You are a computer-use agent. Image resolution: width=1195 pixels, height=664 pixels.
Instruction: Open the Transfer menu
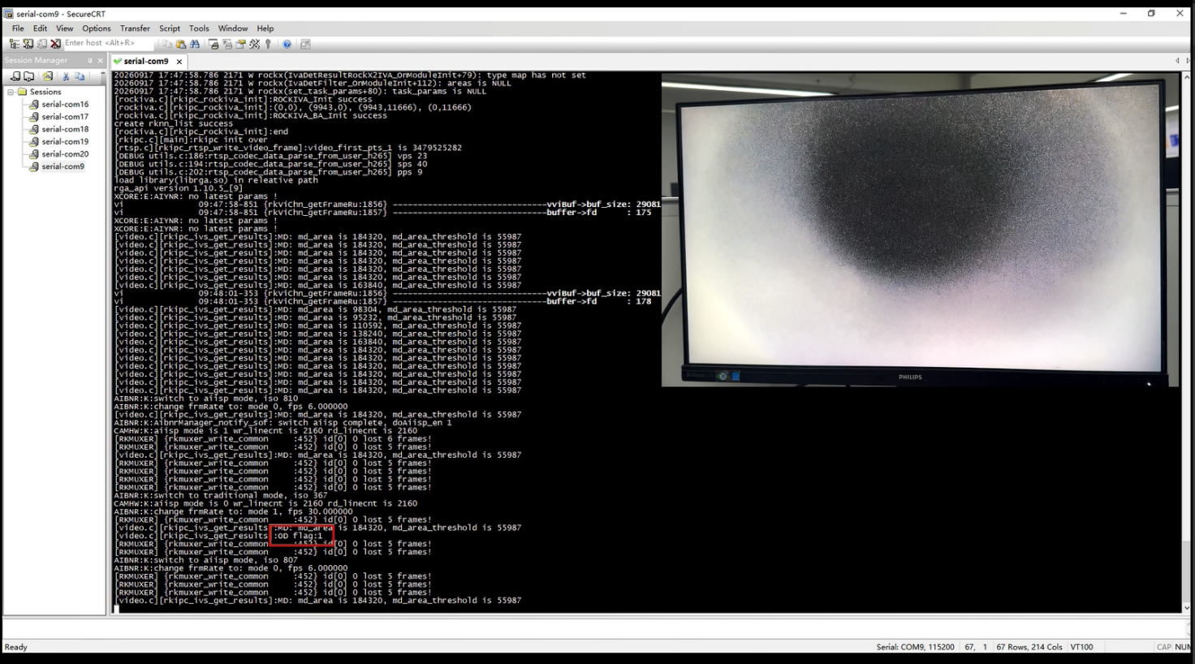[x=135, y=28]
